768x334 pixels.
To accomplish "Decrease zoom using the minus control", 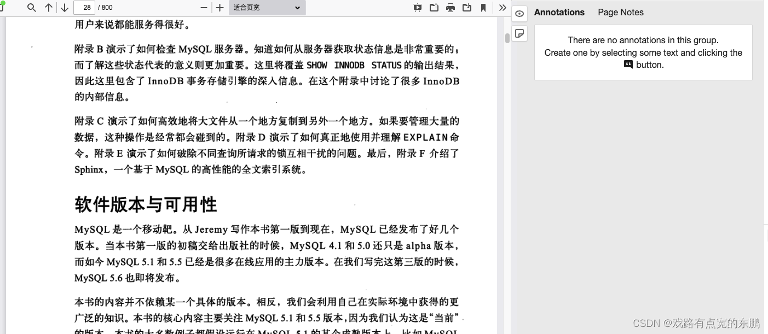I will 203,7.
